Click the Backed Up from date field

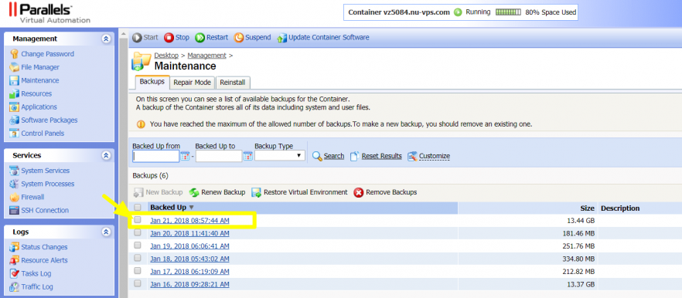pos(155,156)
